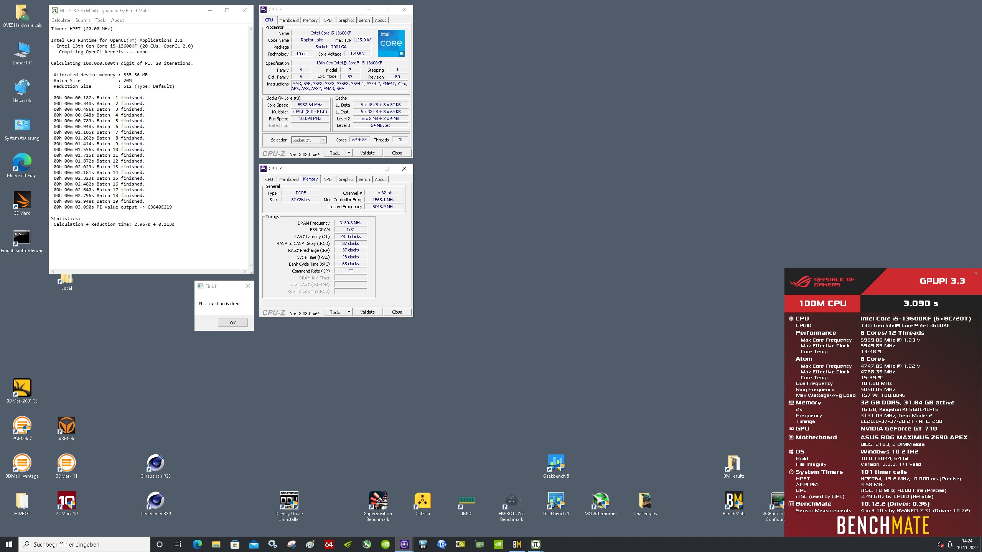The width and height of the screenshot is (982, 552).
Task: Open Socket #1 selection dropdown in CPU-Z
Action: [x=309, y=140]
